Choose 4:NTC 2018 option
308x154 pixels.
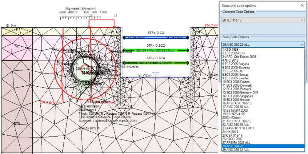coord(263,60)
